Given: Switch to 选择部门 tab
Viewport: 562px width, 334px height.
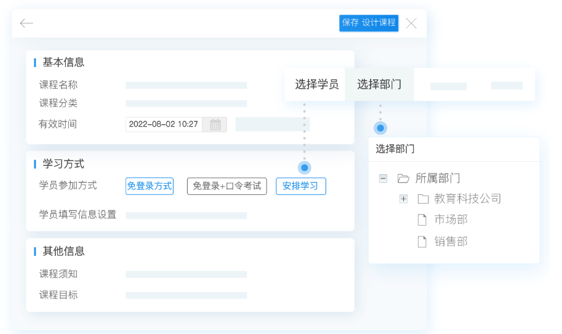Looking at the screenshot, I should (379, 84).
